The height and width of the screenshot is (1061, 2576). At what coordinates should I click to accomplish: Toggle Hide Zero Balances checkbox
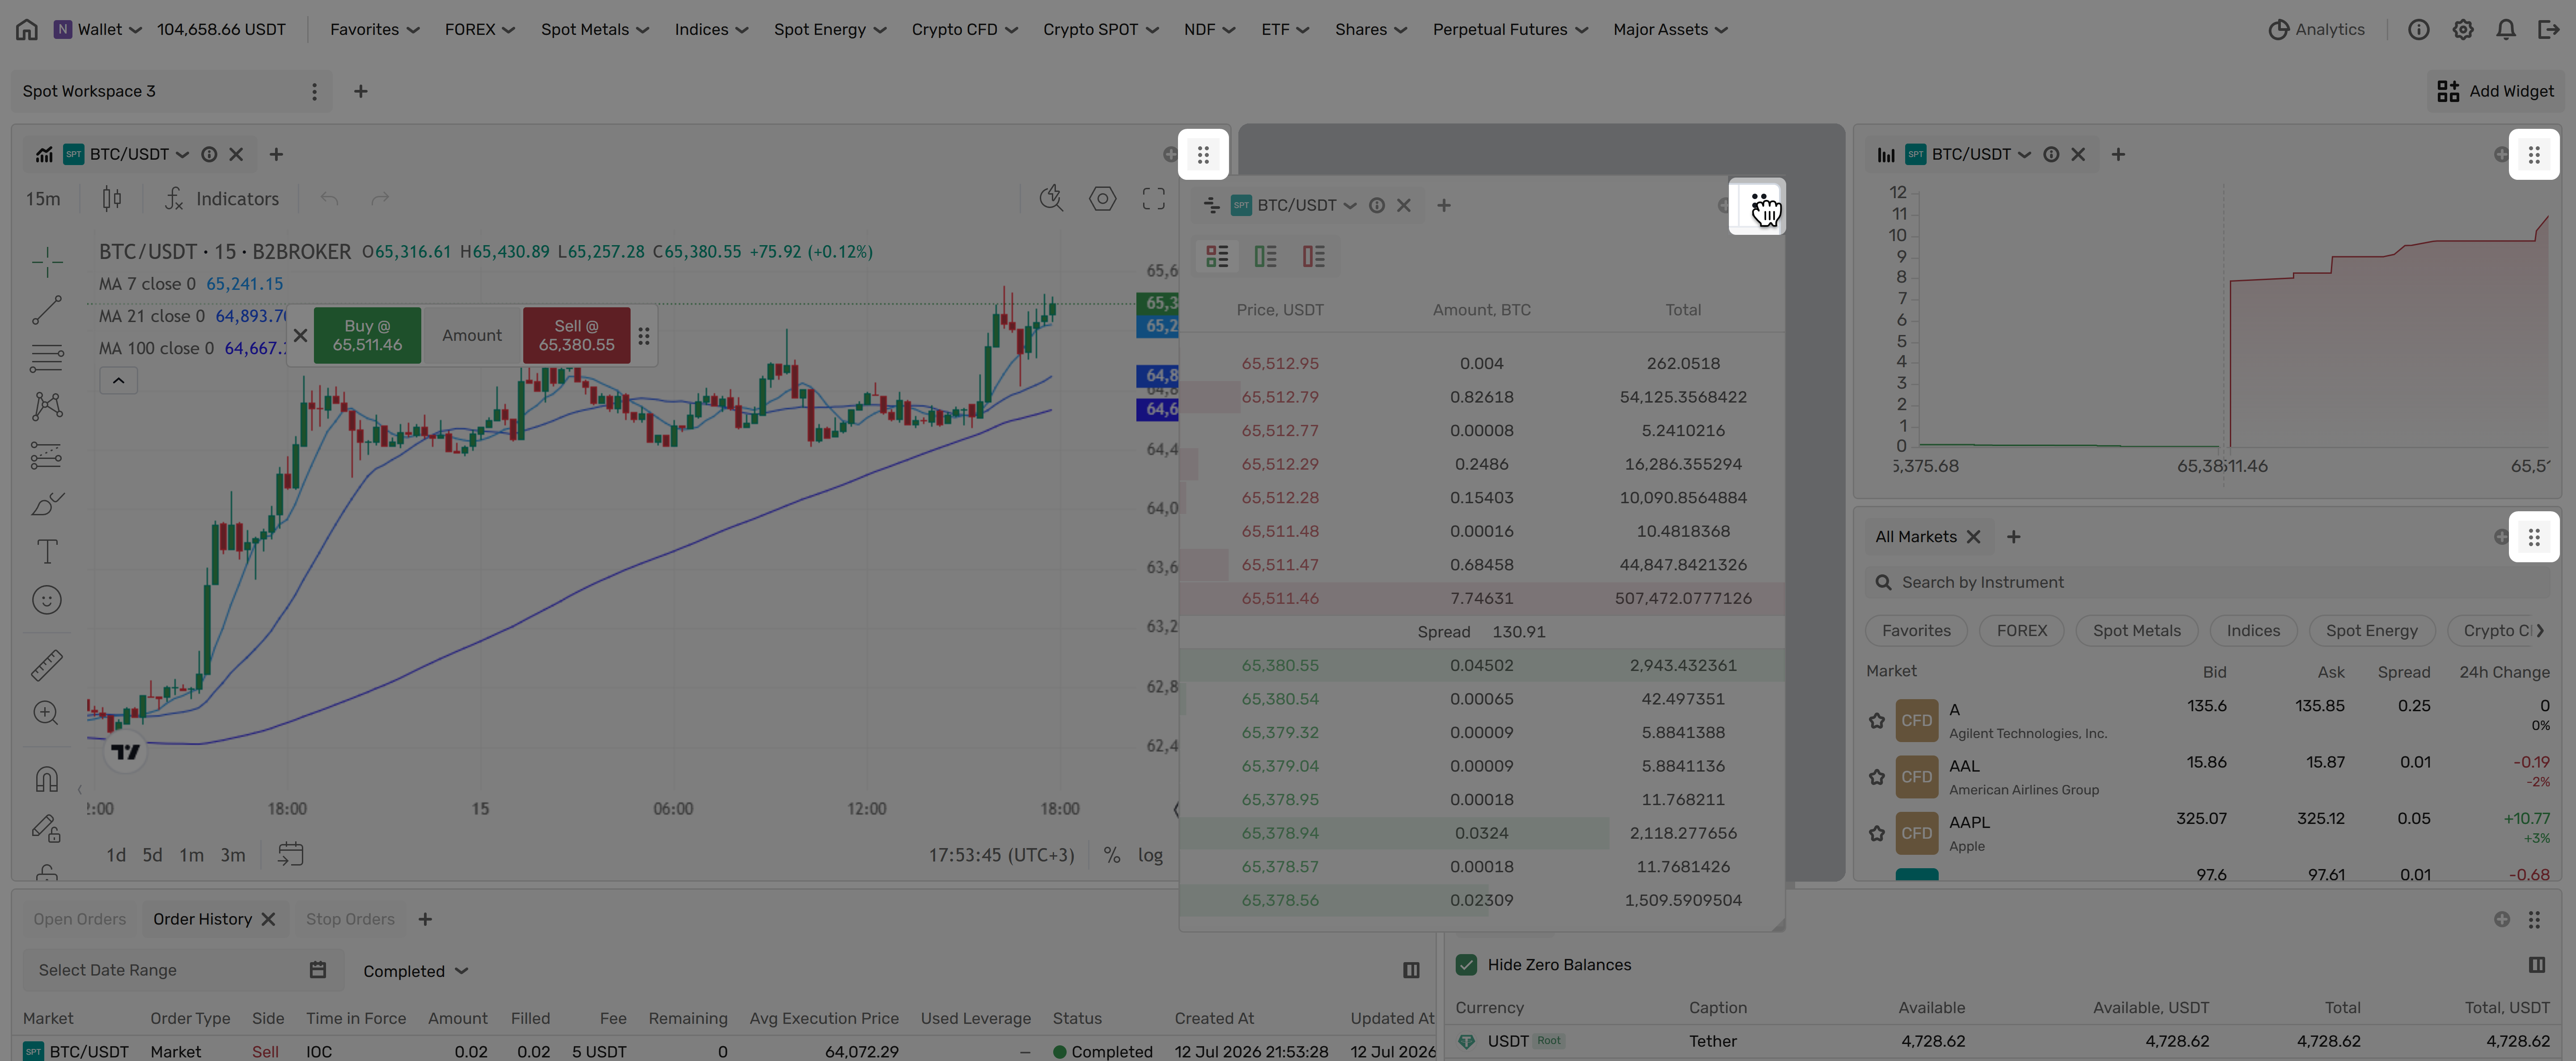point(1466,965)
